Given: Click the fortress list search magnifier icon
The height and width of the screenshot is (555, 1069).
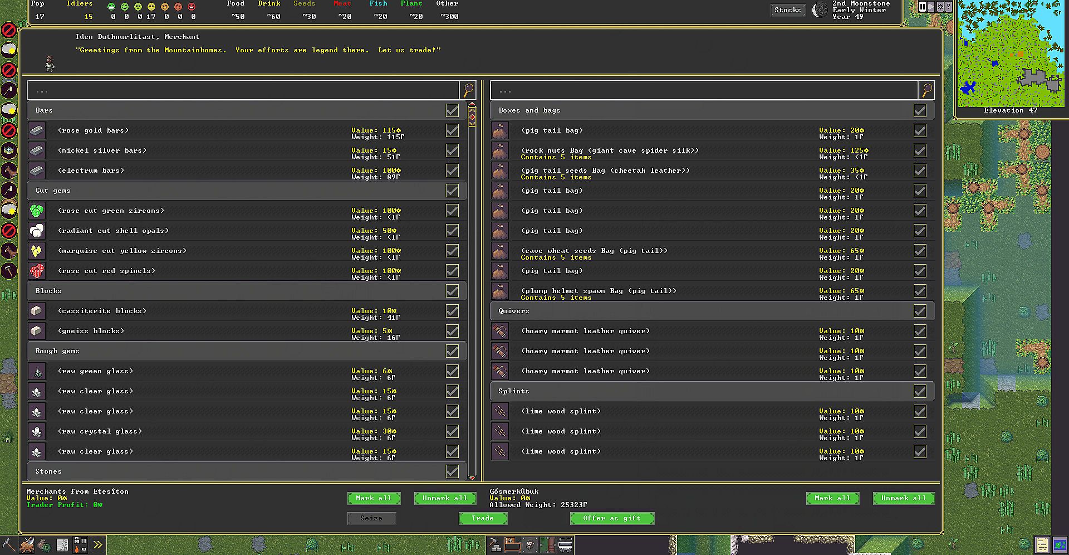Looking at the screenshot, I should [926, 90].
